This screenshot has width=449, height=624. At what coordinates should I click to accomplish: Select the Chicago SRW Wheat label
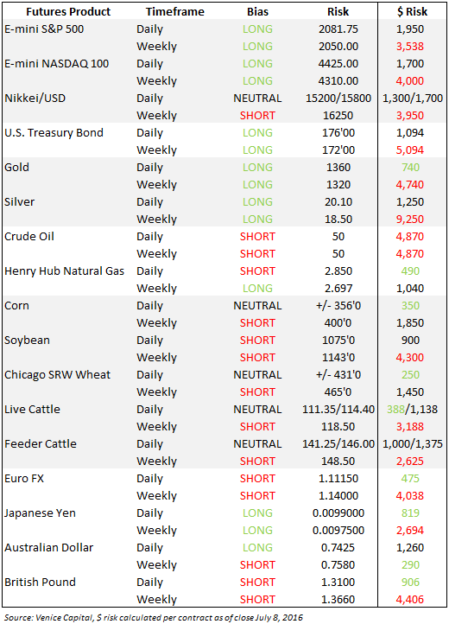57,375
